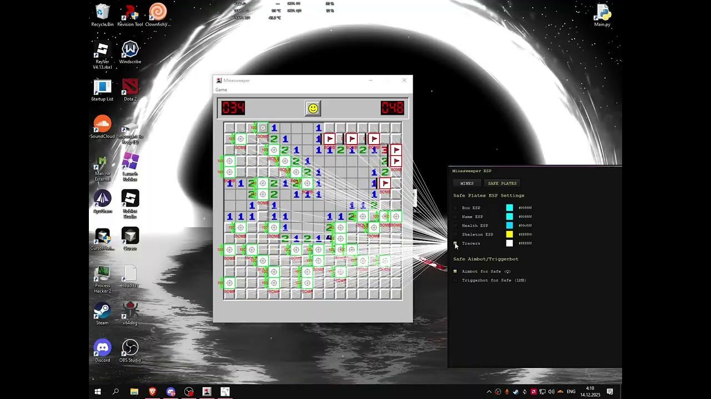Launch Dota 2 from the desktop

coord(130,90)
